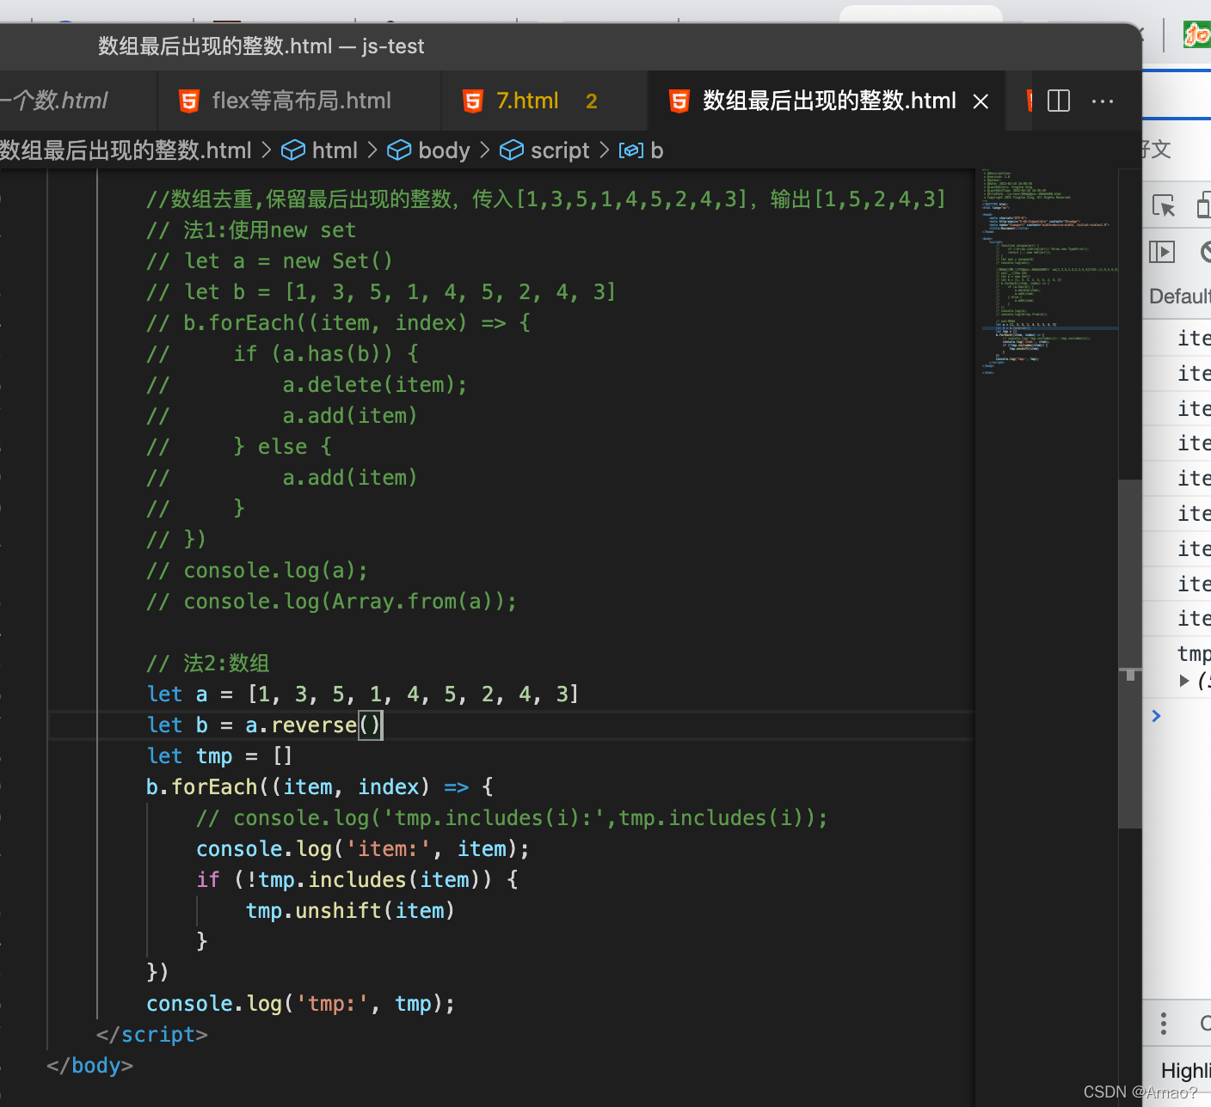Viewport: 1211px width, 1107px height.
Task: Click the DevTools drawer three-dot menu
Action: coord(1163,1024)
